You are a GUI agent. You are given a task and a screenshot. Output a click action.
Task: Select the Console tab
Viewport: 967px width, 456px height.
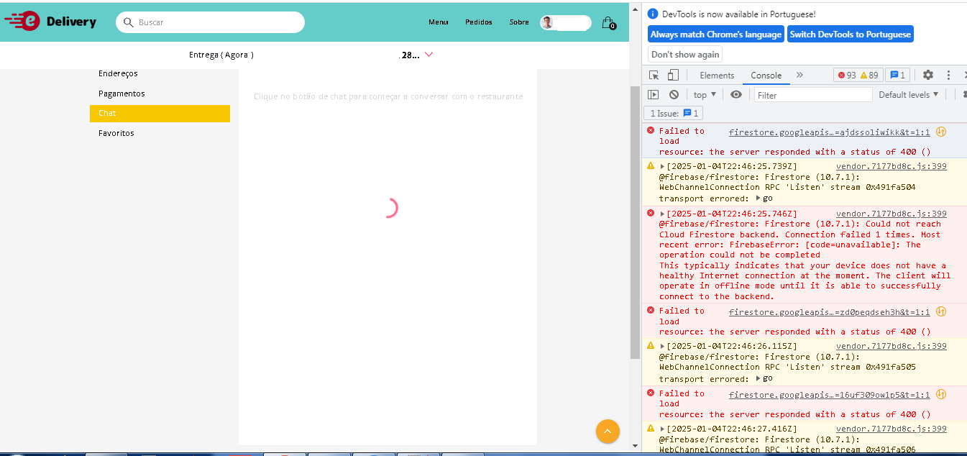[x=766, y=75]
